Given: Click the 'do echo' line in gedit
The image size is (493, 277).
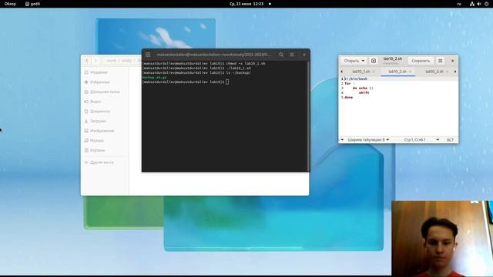Looking at the screenshot, I should (363, 88).
